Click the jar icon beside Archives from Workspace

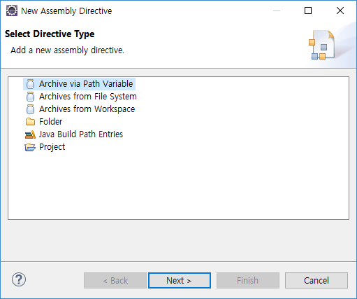(x=30, y=109)
